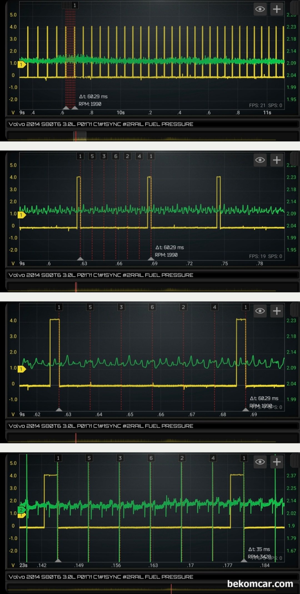
Task: Toggle the eye visibility icon in the top chart
Action: [x=260, y=9]
